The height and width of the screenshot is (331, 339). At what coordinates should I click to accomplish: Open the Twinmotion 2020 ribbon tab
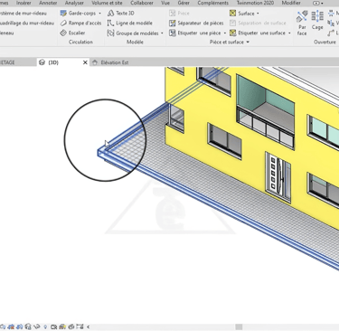[255, 3]
